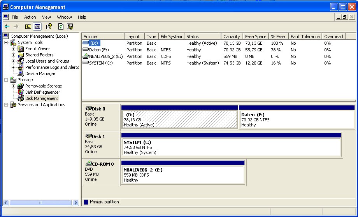358x217 pixels.
Task: Expand the Removable Storage node
Action: coord(14,86)
